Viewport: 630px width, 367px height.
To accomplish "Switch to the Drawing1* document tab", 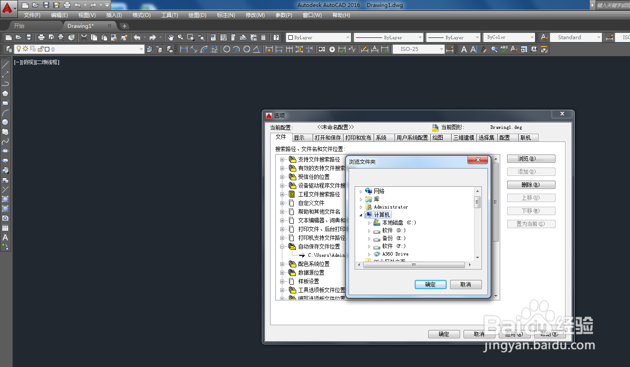I will [x=89, y=26].
